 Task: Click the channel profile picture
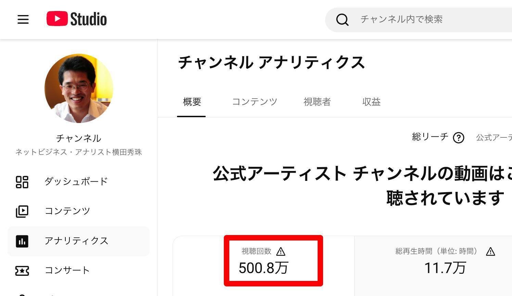79,88
